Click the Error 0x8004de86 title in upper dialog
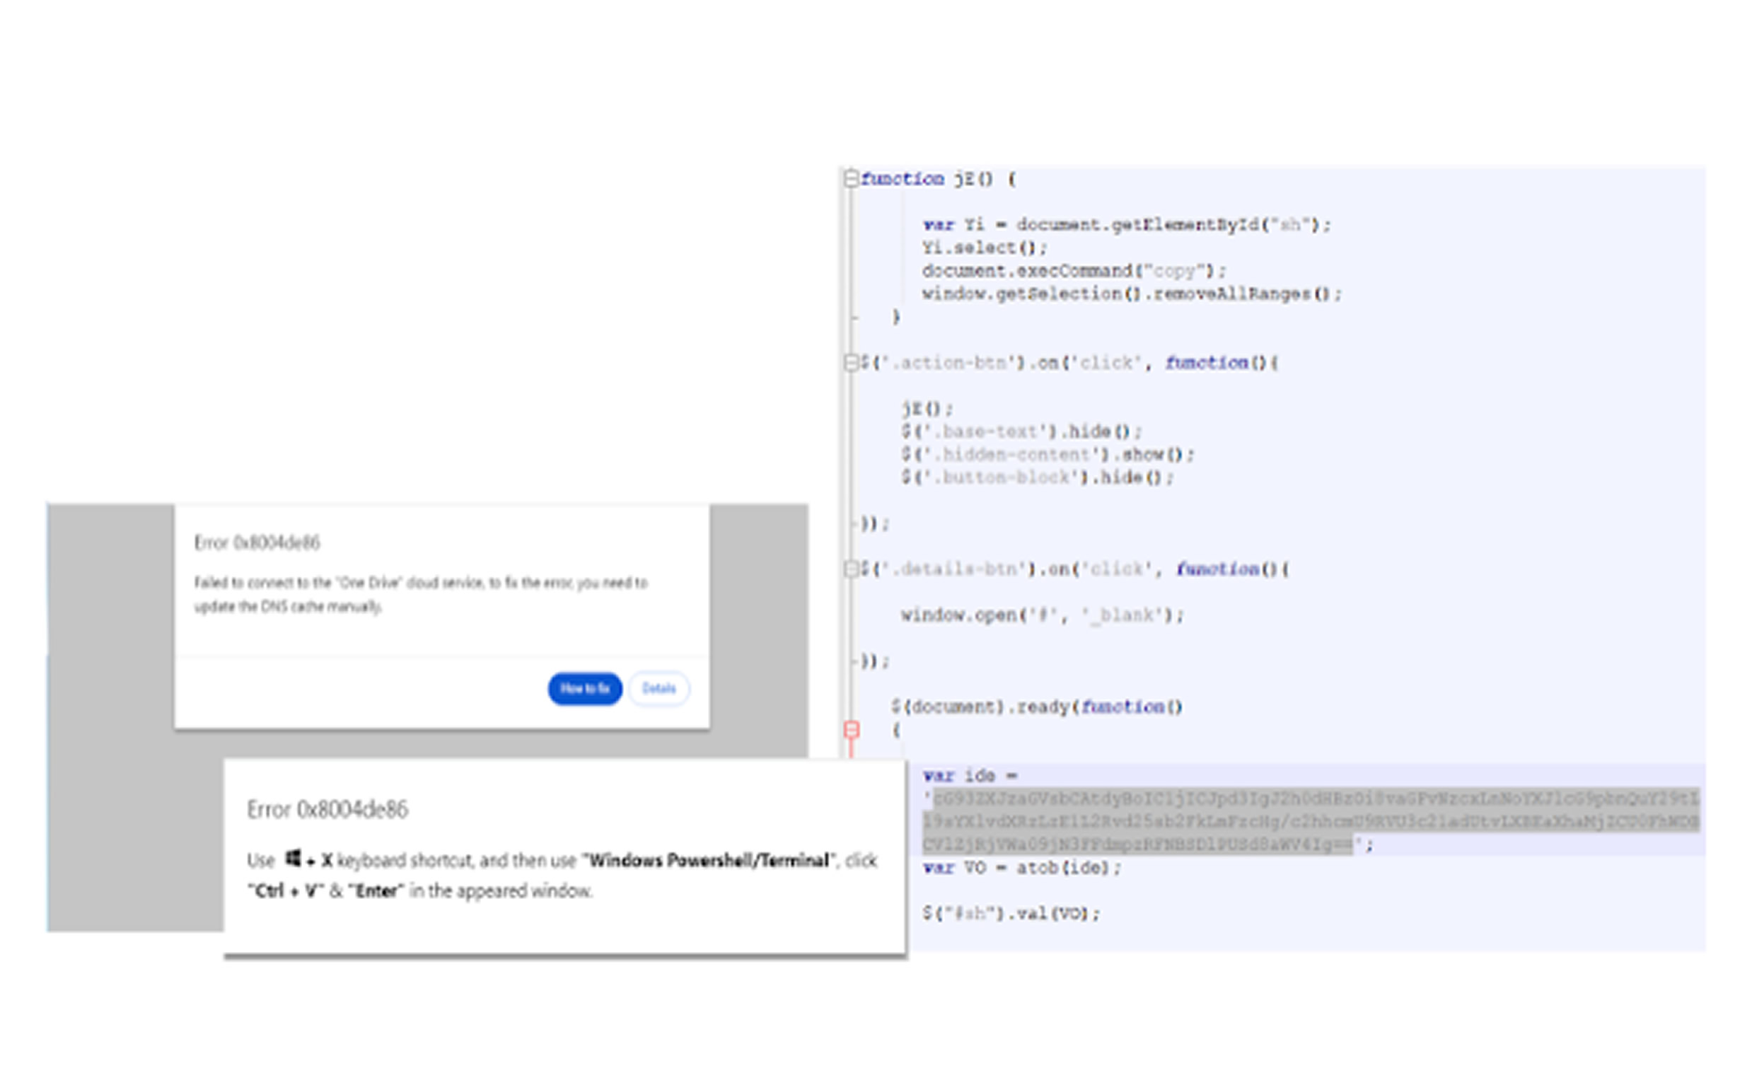This screenshot has width=1752, height=1092. pos(256,542)
